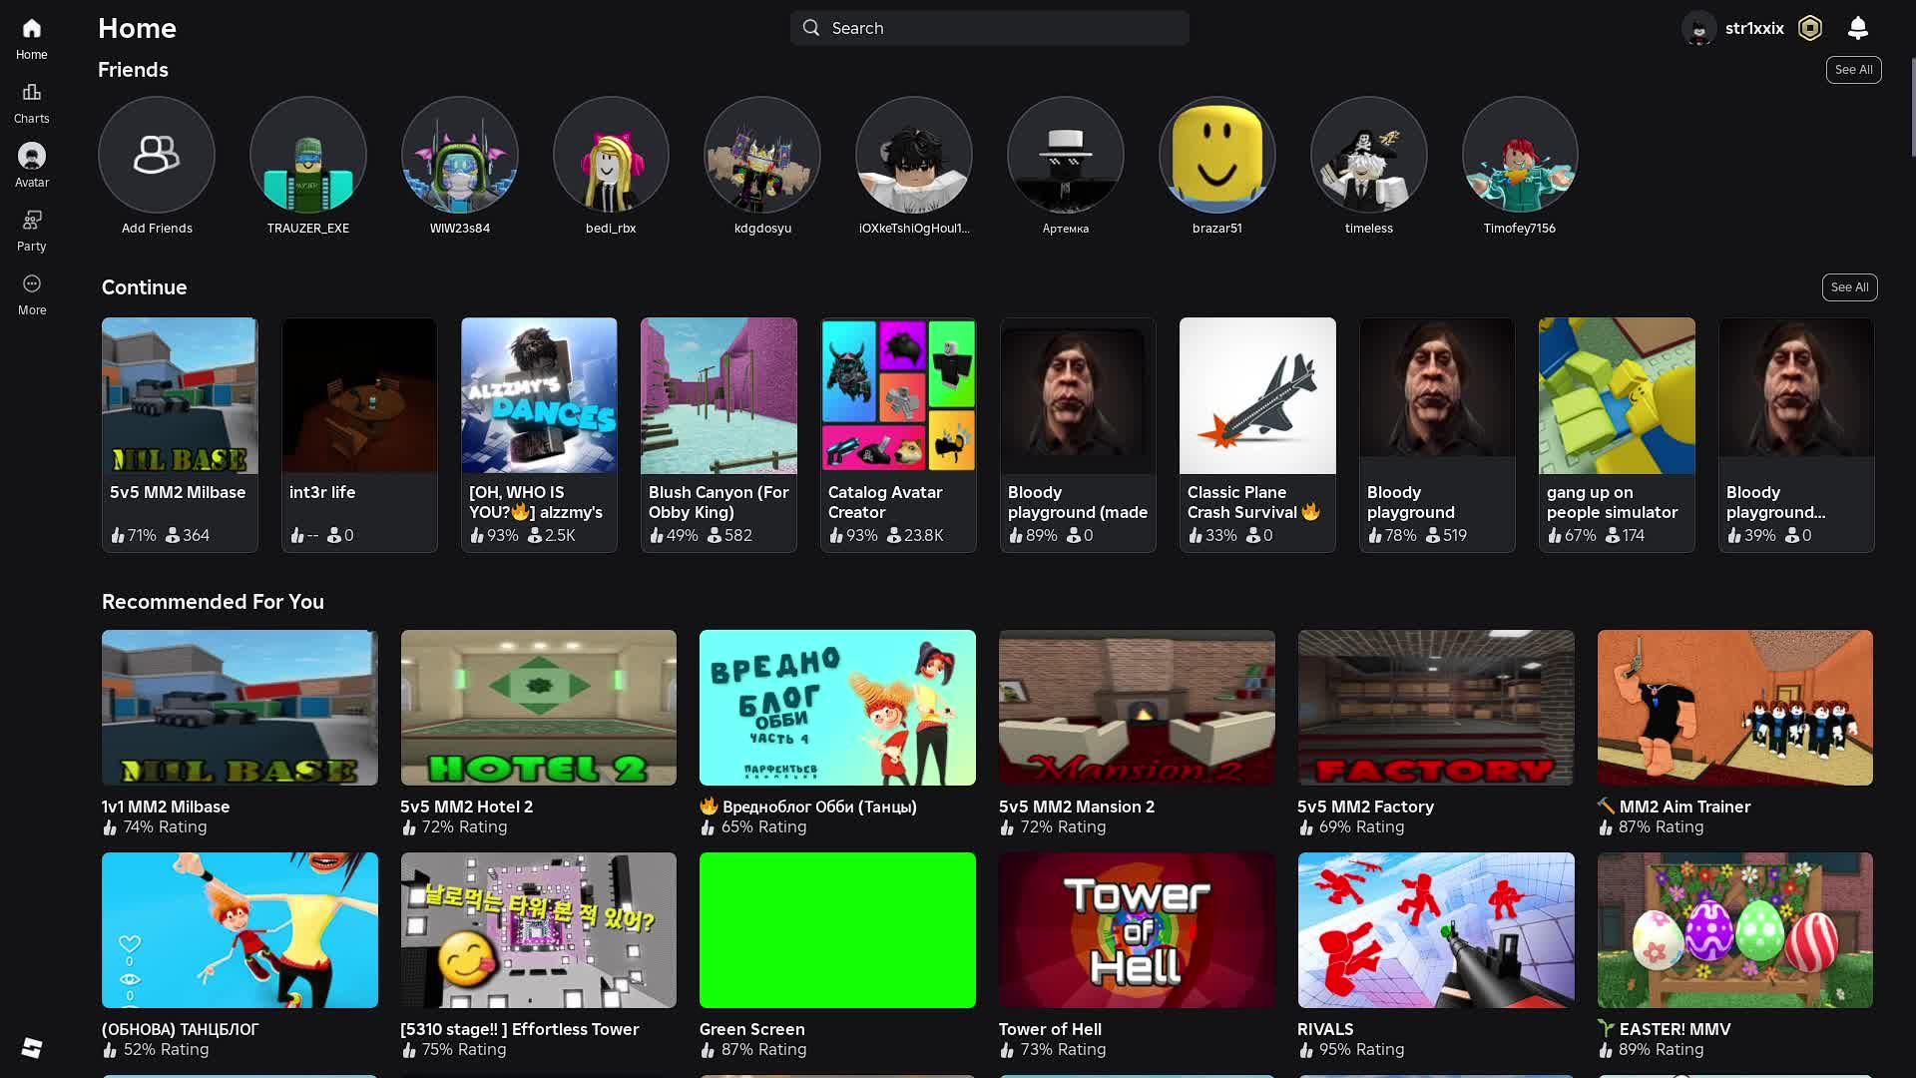
Task: Open RIVALS game thumbnail
Action: pos(1436,930)
